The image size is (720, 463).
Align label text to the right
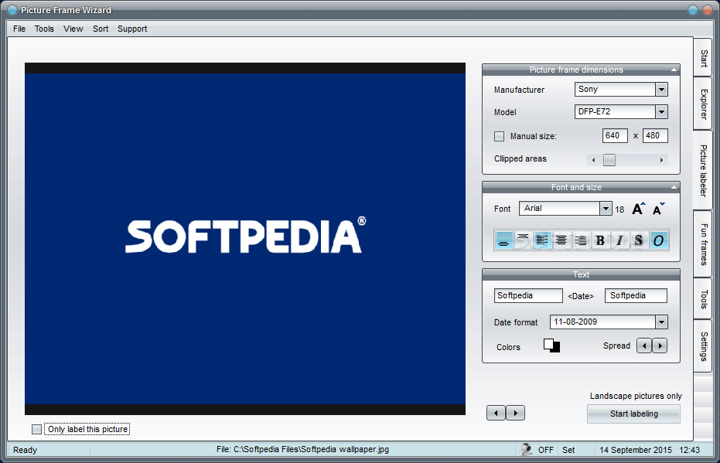click(580, 240)
